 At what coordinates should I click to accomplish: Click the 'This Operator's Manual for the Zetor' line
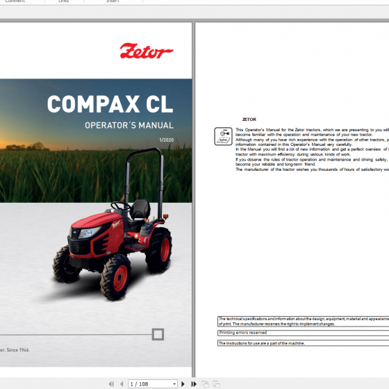(312, 130)
